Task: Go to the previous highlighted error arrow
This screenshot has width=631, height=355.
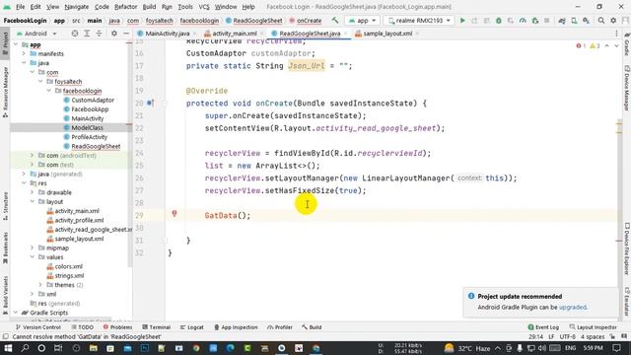Action: click(x=607, y=46)
